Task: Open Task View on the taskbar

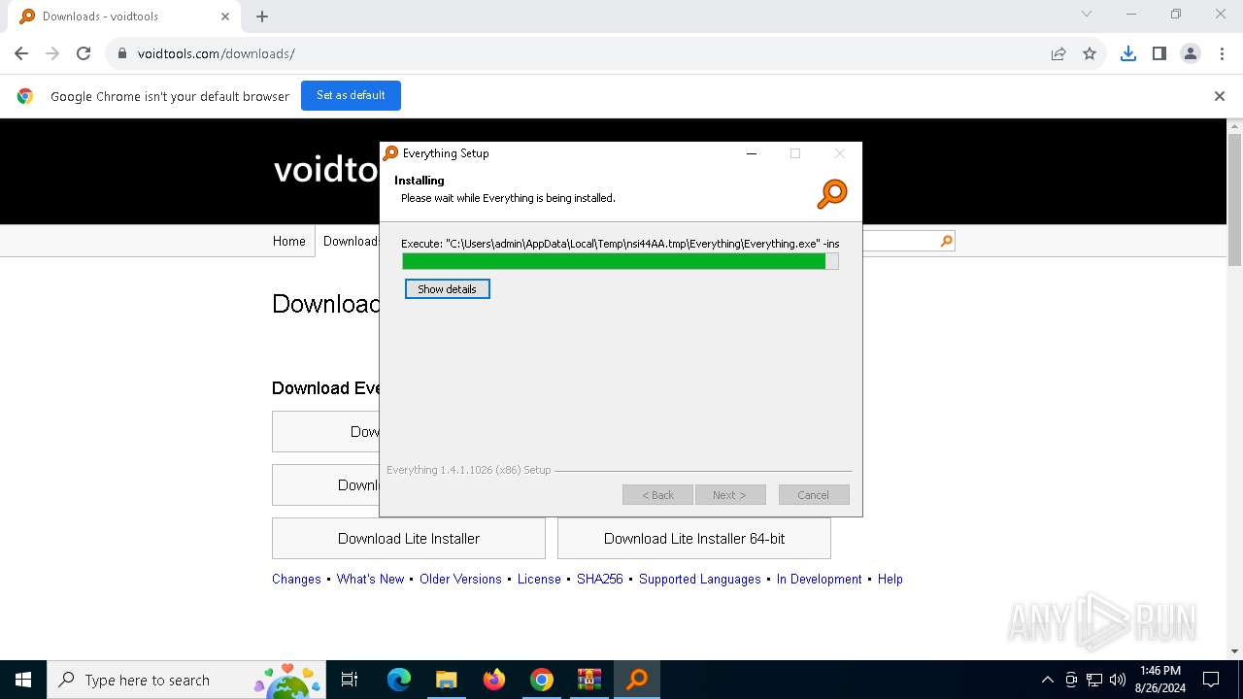Action: [350, 680]
